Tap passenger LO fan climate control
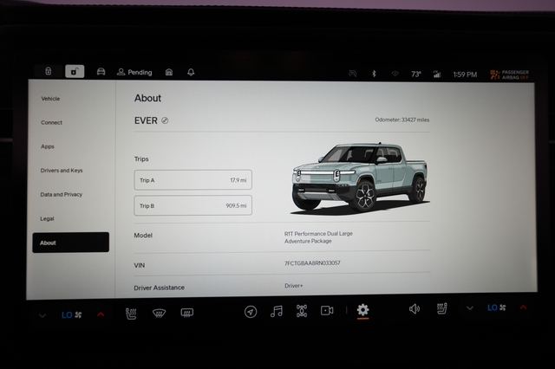The image size is (555, 369). click(496, 307)
